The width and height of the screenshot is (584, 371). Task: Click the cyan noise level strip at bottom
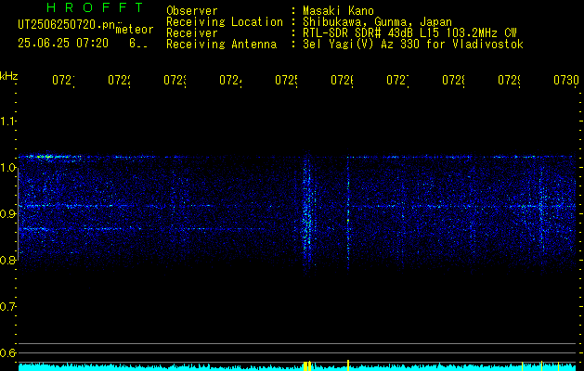[x=297, y=367]
